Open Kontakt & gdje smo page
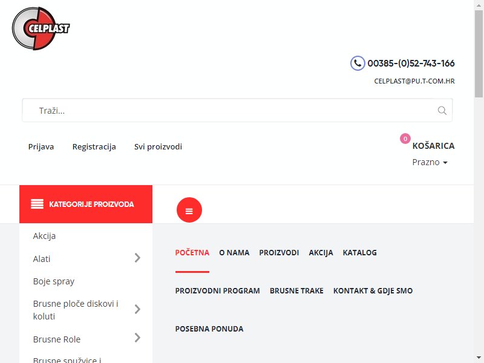This screenshot has width=484, height=363. click(x=373, y=291)
